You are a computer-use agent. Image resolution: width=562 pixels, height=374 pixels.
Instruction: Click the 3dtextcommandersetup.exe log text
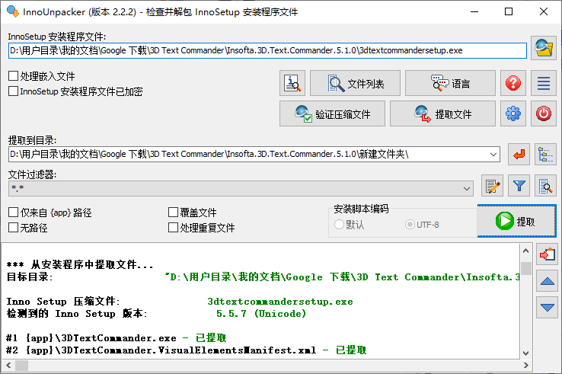click(x=280, y=302)
